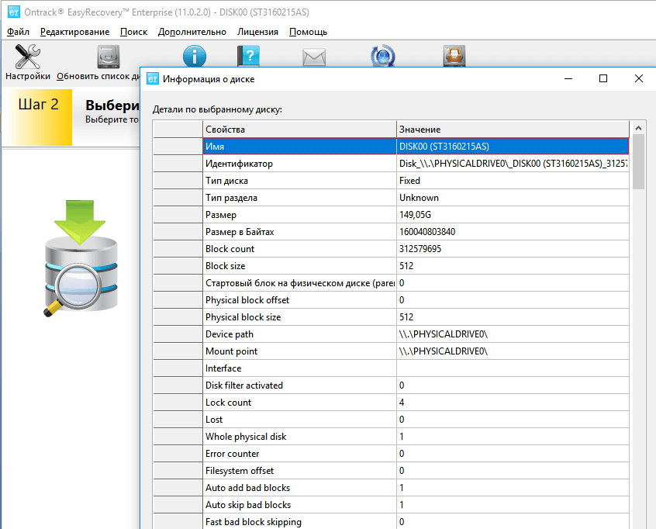Click the blue update arrows toolbar icon

pos(384,57)
